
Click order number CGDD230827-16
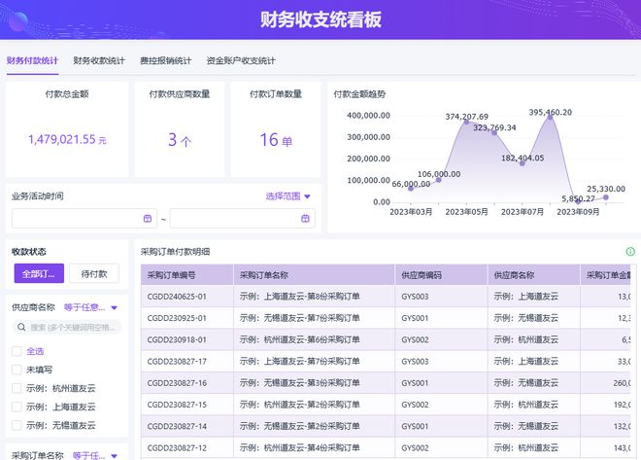click(x=177, y=383)
